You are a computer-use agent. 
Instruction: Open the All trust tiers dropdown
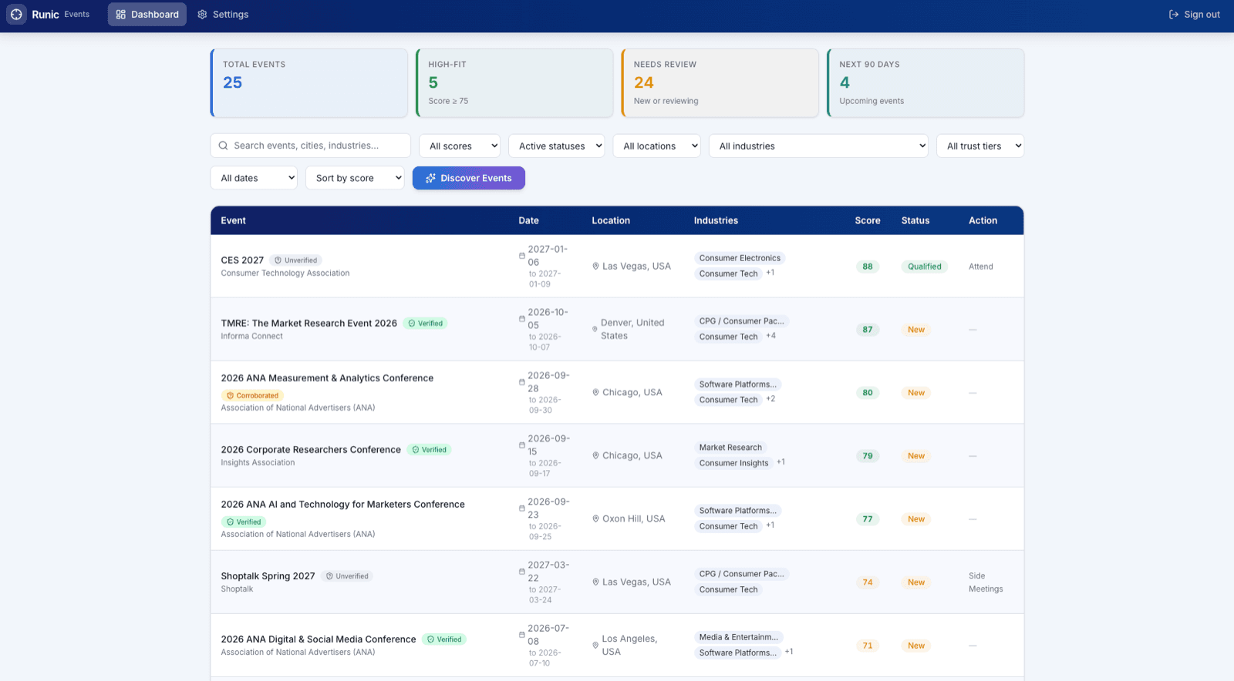pyautogui.click(x=980, y=146)
